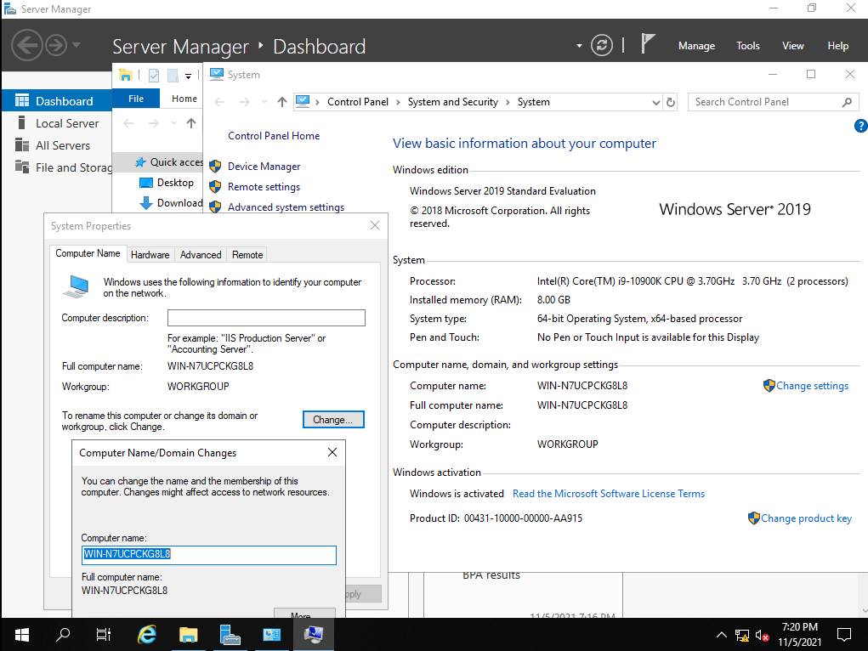868x651 pixels.
Task: Click Control Panel in the address breadcrumb
Action: pyautogui.click(x=358, y=102)
